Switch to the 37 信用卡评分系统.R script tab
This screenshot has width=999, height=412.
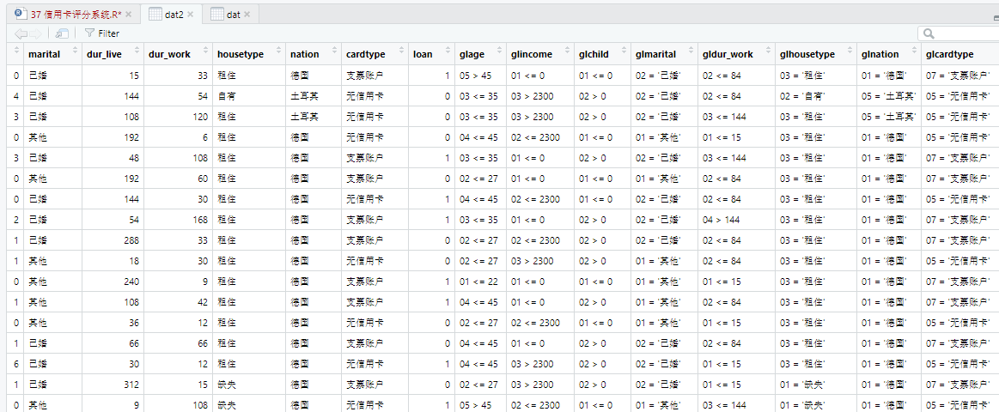pyautogui.click(x=76, y=14)
